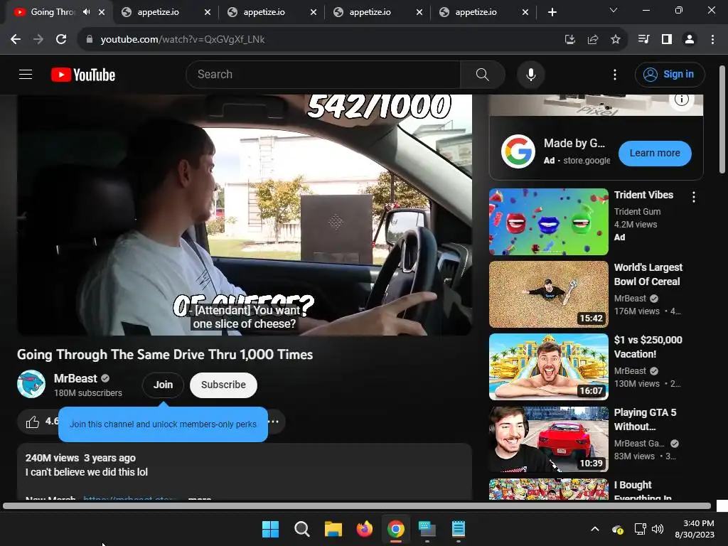Image resolution: width=728 pixels, height=546 pixels.
Task: Click the video player area
Action: 245,215
